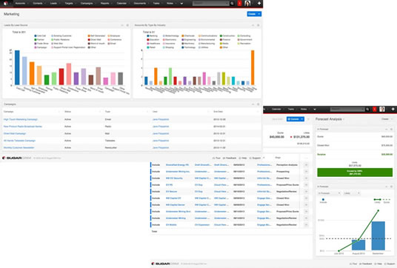Click Feedback link in Marketing window footer
The width and height of the screenshot is (397, 268).
[230, 158]
